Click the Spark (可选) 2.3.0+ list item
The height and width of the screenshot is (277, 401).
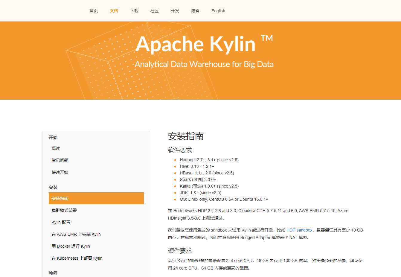(198, 179)
